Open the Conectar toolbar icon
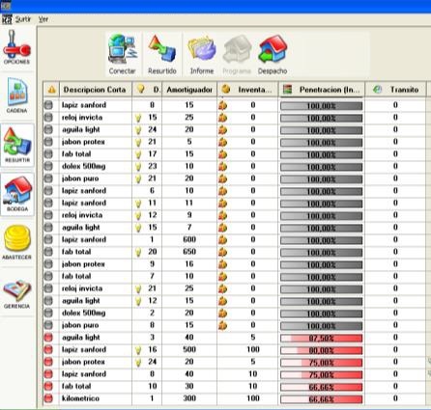Viewport: 431px width, 410px height. 123,54
